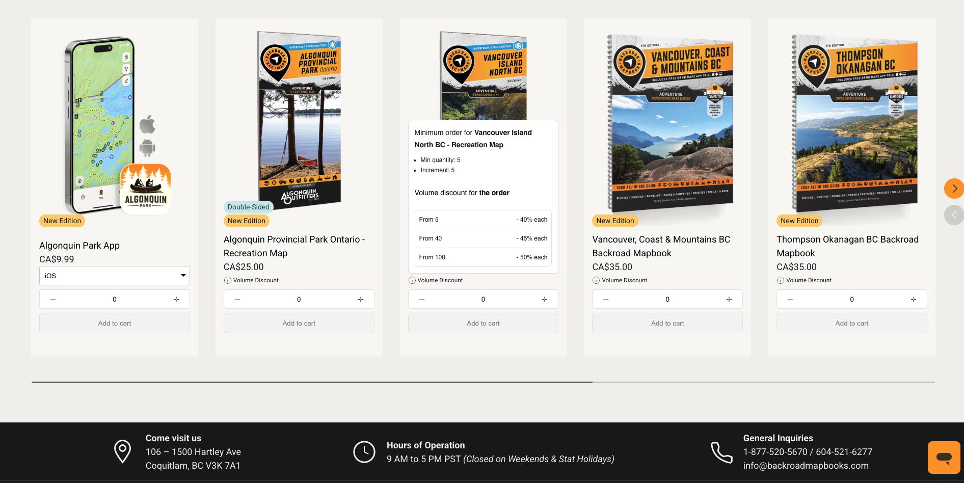This screenshot has height=483, width=964.
Task: Click info icon beside Vancouver Island North Volume Discount
Action: point(412,280)
